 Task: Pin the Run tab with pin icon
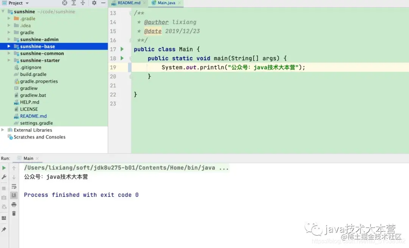(4, 229)
